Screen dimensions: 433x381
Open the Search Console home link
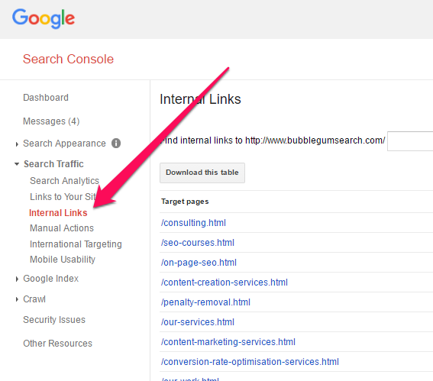coord(68,59)
